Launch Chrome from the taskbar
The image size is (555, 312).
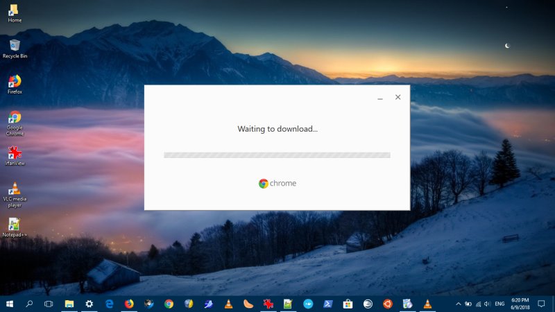[x=169, y=304]
